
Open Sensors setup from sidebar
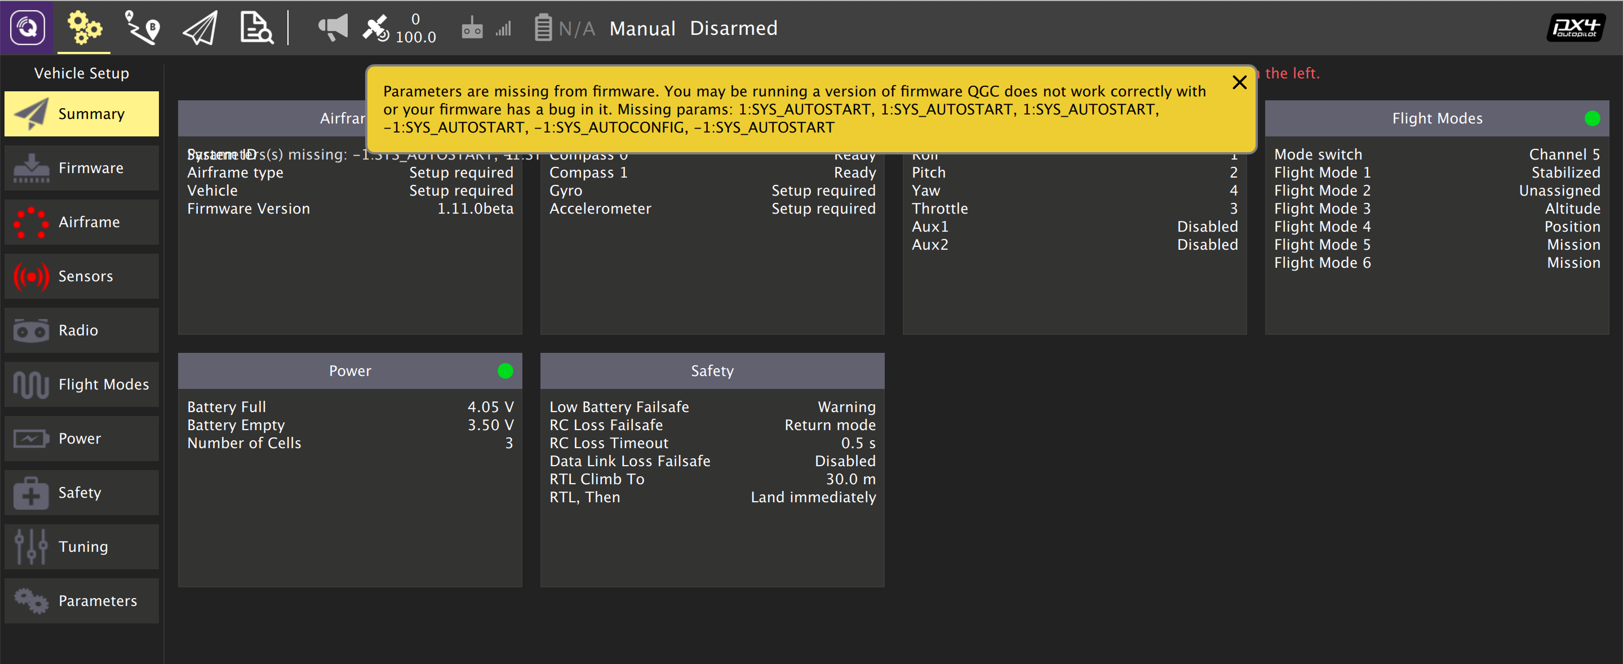coord(81,276)
